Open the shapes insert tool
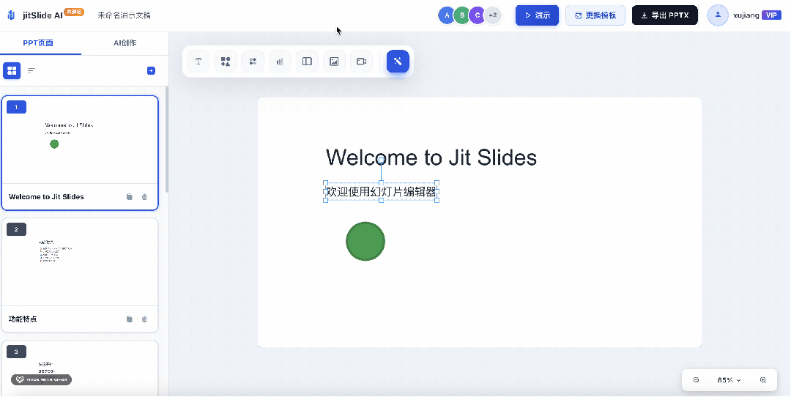This screenshot has height=397, width=791. 226,62
